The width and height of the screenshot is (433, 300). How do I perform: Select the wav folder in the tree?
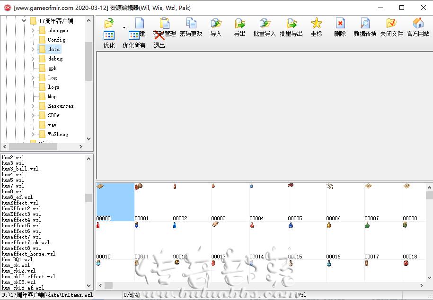52,125
